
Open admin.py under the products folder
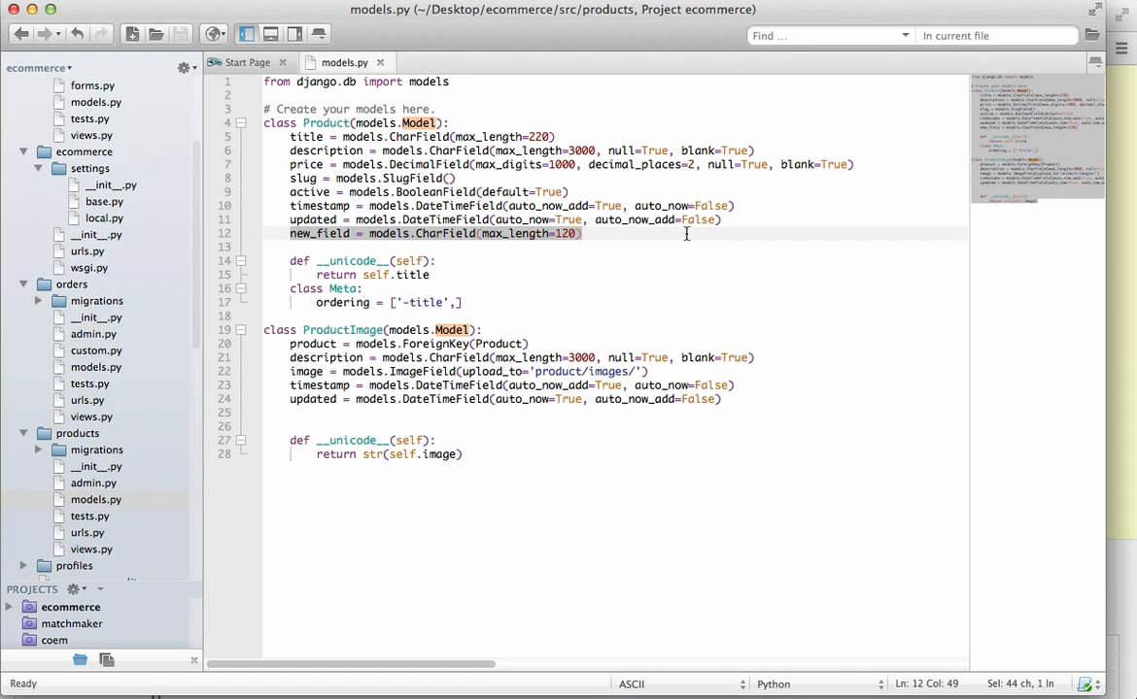93,483
